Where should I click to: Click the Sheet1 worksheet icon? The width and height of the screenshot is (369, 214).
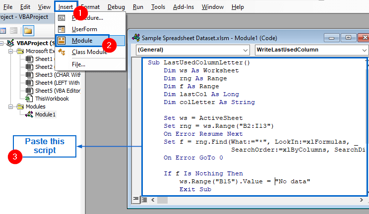click(x=29, y=59)
